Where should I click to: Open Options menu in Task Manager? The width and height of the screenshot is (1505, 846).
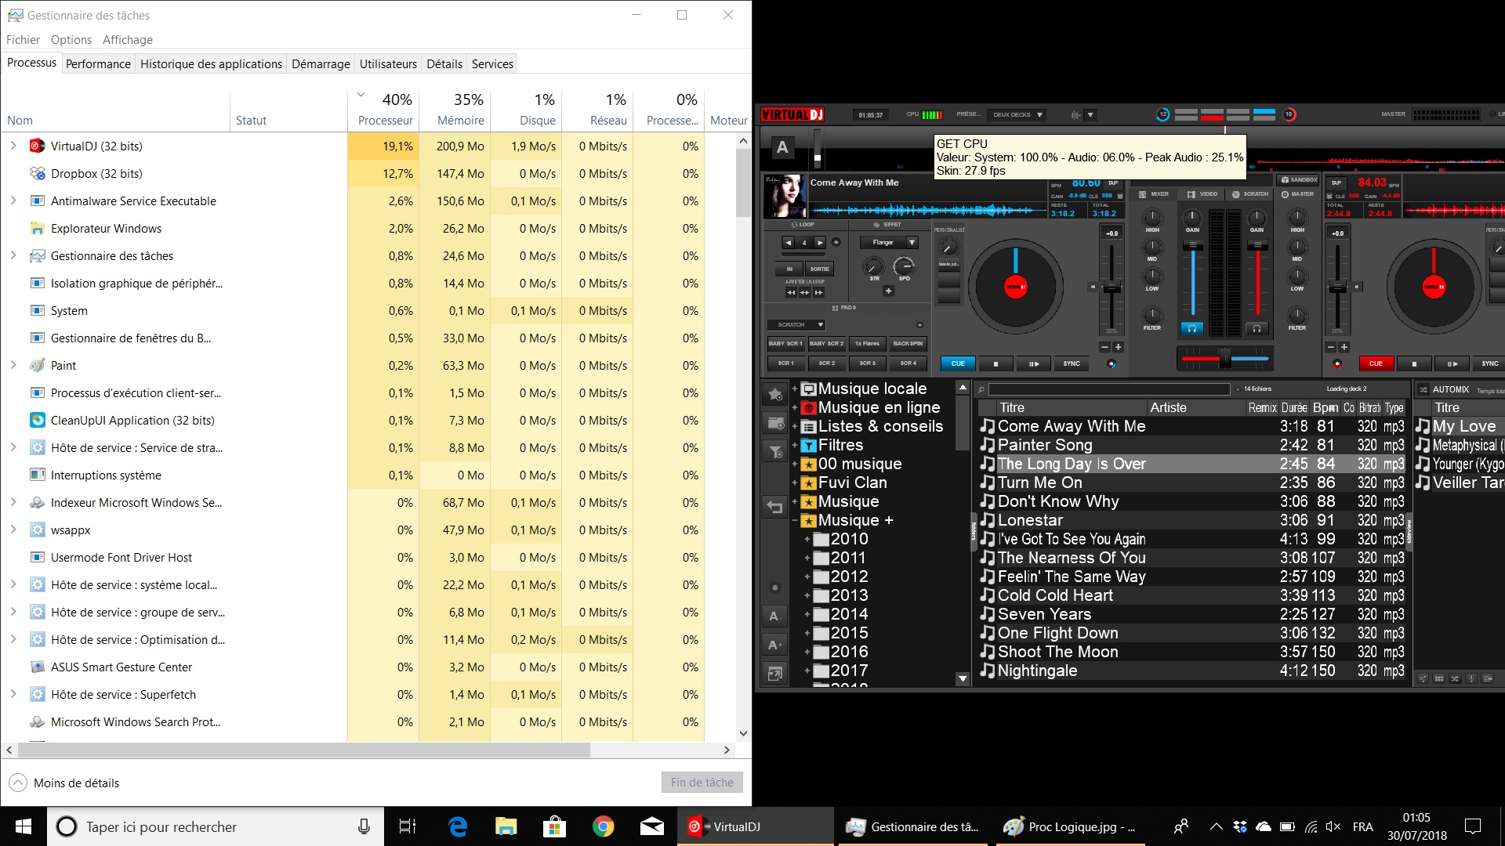(x=71, y=40)
